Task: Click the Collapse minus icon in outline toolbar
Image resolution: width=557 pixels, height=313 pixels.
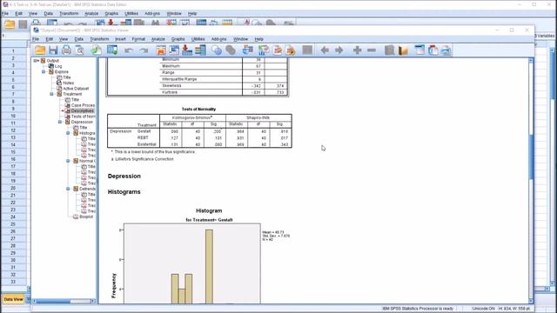Action: (372, 50)
